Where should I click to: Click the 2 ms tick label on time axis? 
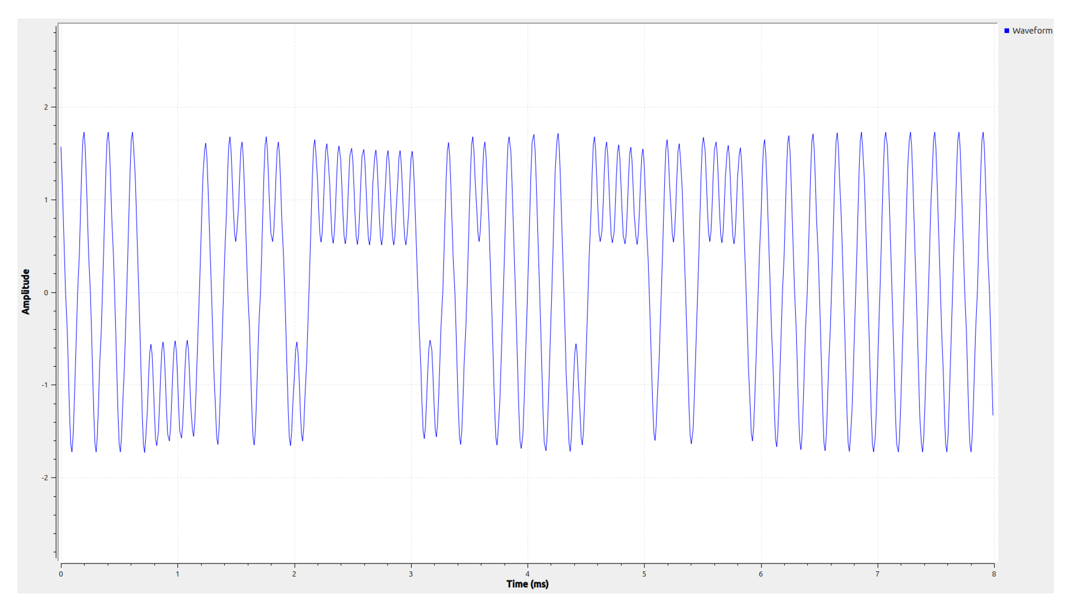click(294, 574)
